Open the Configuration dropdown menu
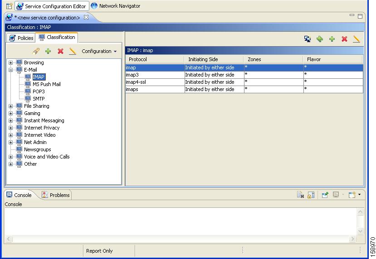Screen dimensions: 376x259 point(99,51)
